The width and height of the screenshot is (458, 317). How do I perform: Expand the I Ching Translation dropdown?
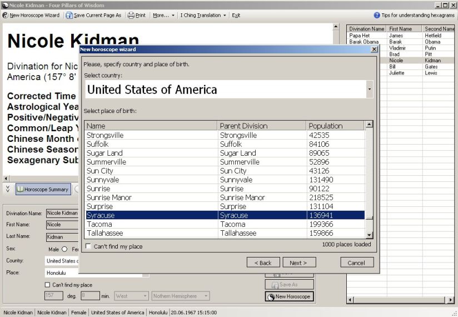point(203,15)
